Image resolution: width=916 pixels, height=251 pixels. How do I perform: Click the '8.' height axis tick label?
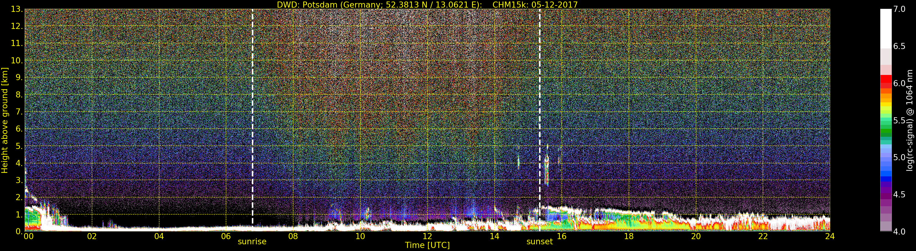point(19,95)
